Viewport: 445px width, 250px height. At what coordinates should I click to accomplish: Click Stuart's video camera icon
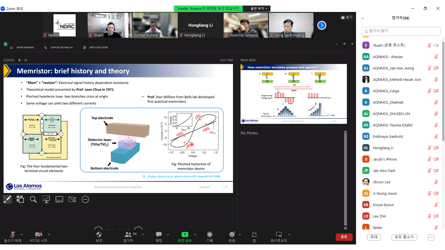[436, 45]
